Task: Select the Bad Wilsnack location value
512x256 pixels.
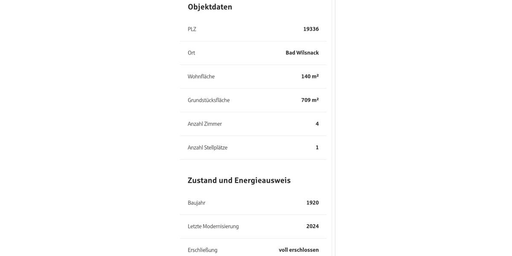Action: click(302, 53)
